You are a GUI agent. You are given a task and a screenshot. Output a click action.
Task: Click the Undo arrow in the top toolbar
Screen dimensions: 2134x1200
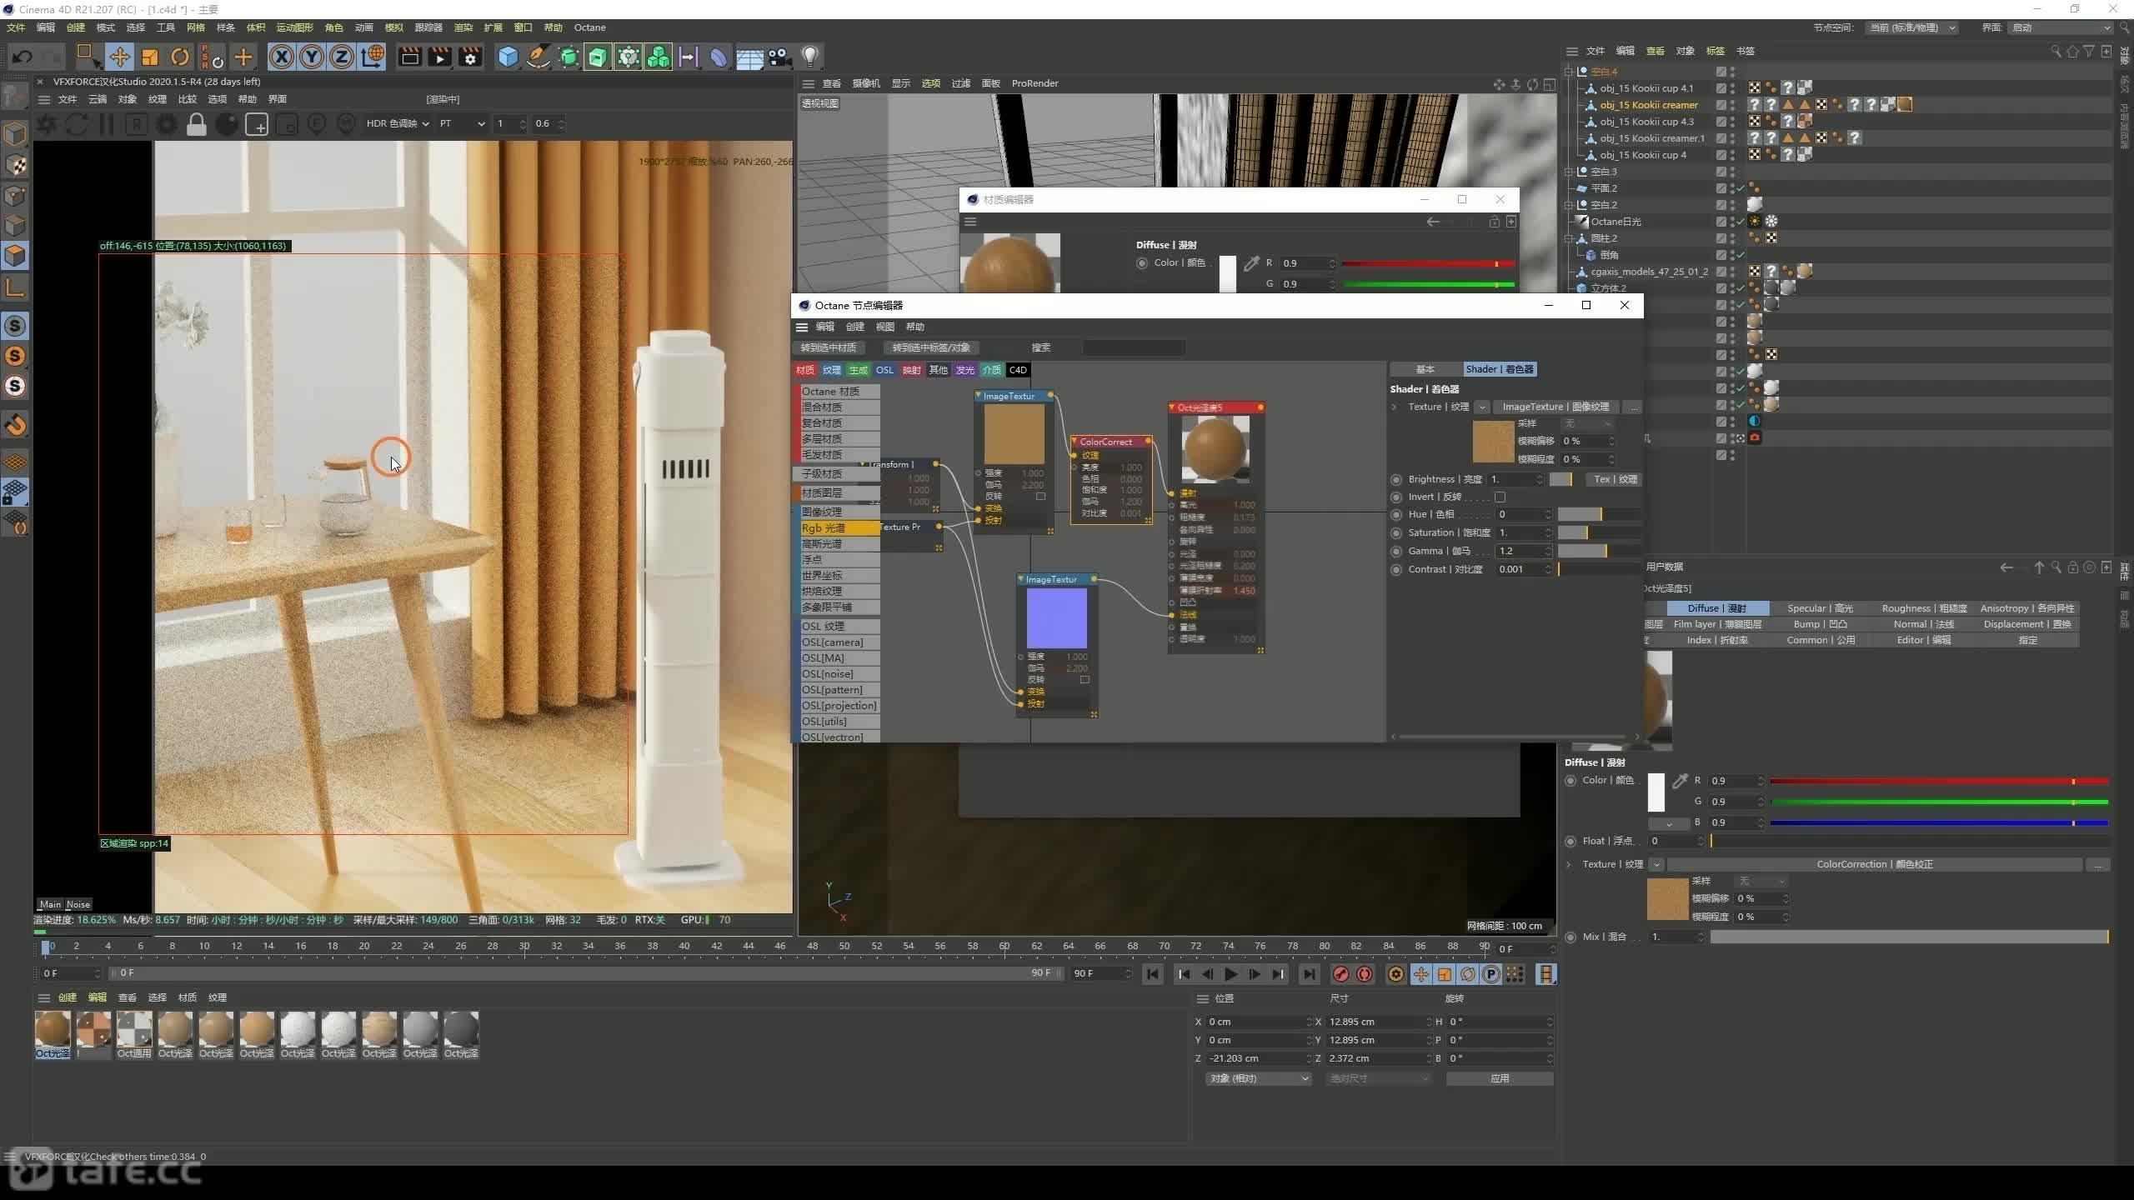pos(23,57)
